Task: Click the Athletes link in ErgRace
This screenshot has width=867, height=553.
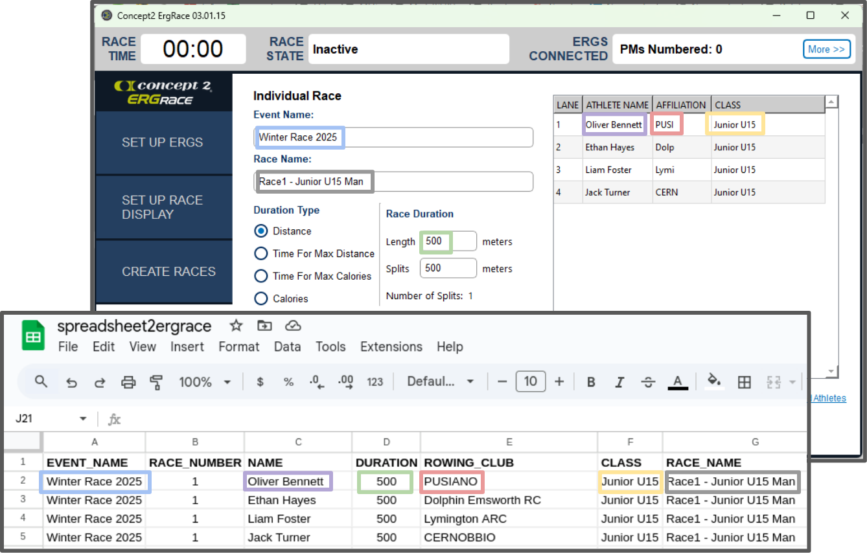Action: click(x=829, y=398)
